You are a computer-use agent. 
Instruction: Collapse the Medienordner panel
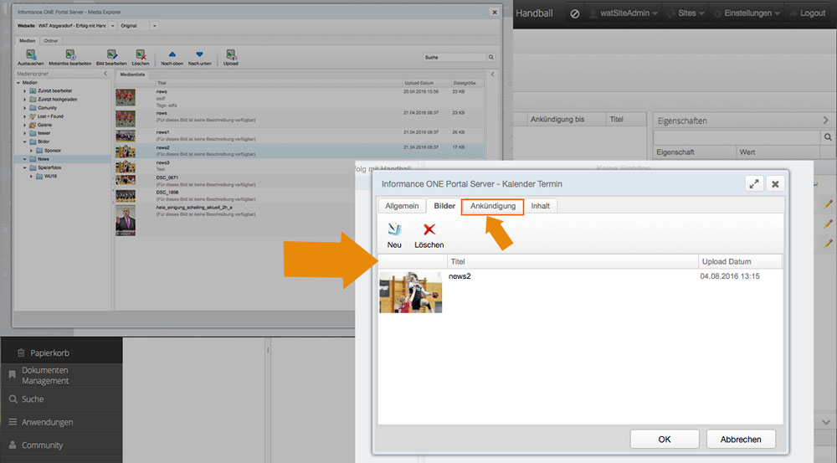tap(105, 74)
